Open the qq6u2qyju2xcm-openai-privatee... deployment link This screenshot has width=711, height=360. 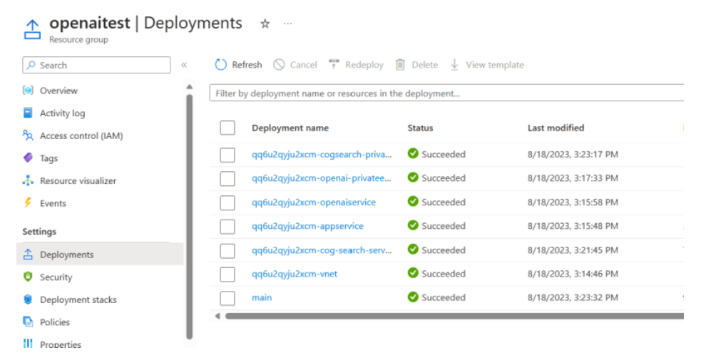[x=321, y=178]
